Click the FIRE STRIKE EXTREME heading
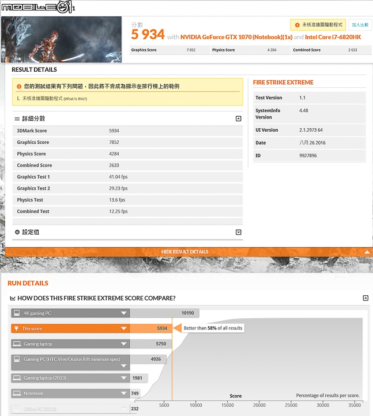The image size is (373, 416). 283,83
